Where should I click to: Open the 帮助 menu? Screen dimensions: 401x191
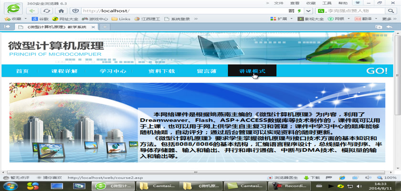coord(343,3)
